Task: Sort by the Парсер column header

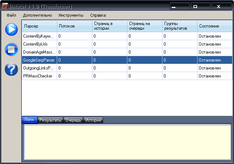Action: tap(39, 26)
